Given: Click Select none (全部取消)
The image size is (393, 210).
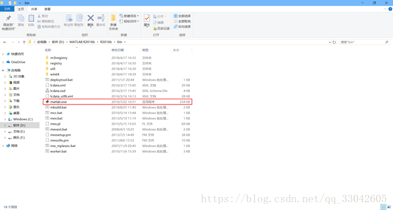Looking at the screenshot, I should click(182, 21).
